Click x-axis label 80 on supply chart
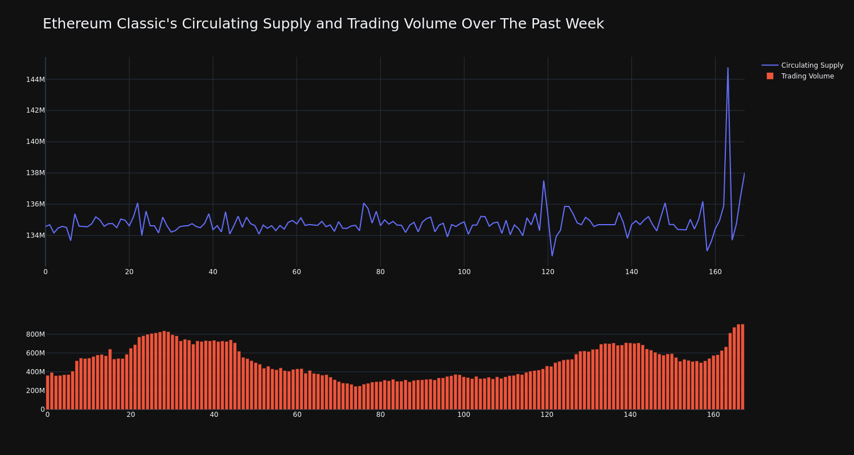Screen dimensions: 854x455 [380, 272]
